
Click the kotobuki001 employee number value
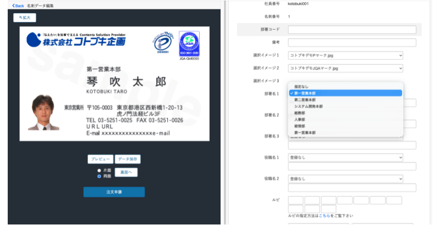click(298, 4)
